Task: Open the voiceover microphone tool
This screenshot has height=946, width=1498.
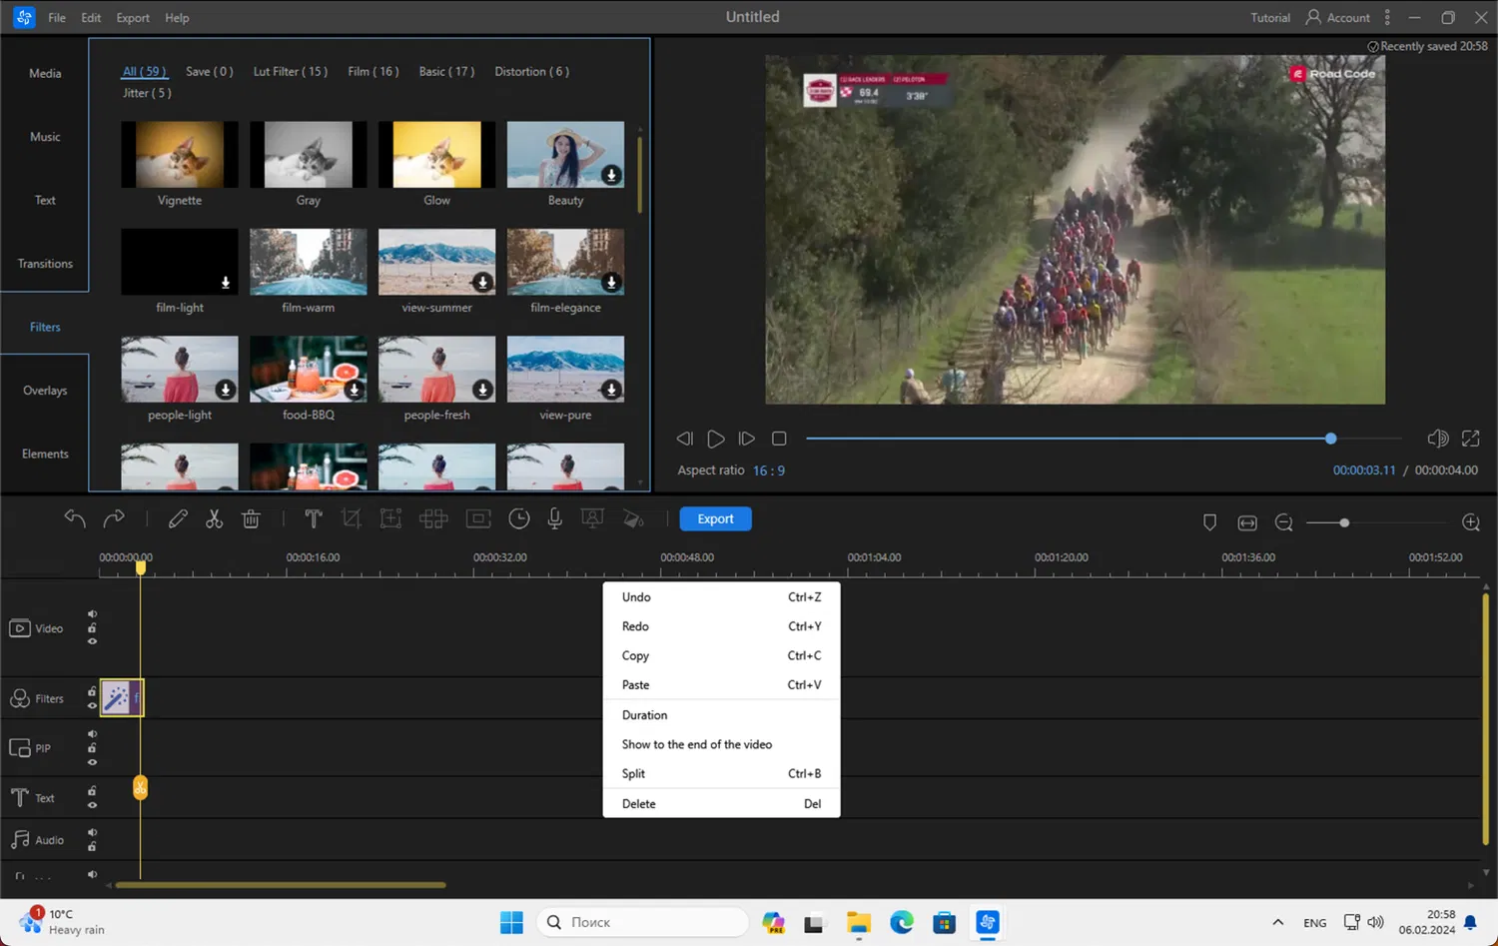Action: pyautogui.click(x=554, y=519)
